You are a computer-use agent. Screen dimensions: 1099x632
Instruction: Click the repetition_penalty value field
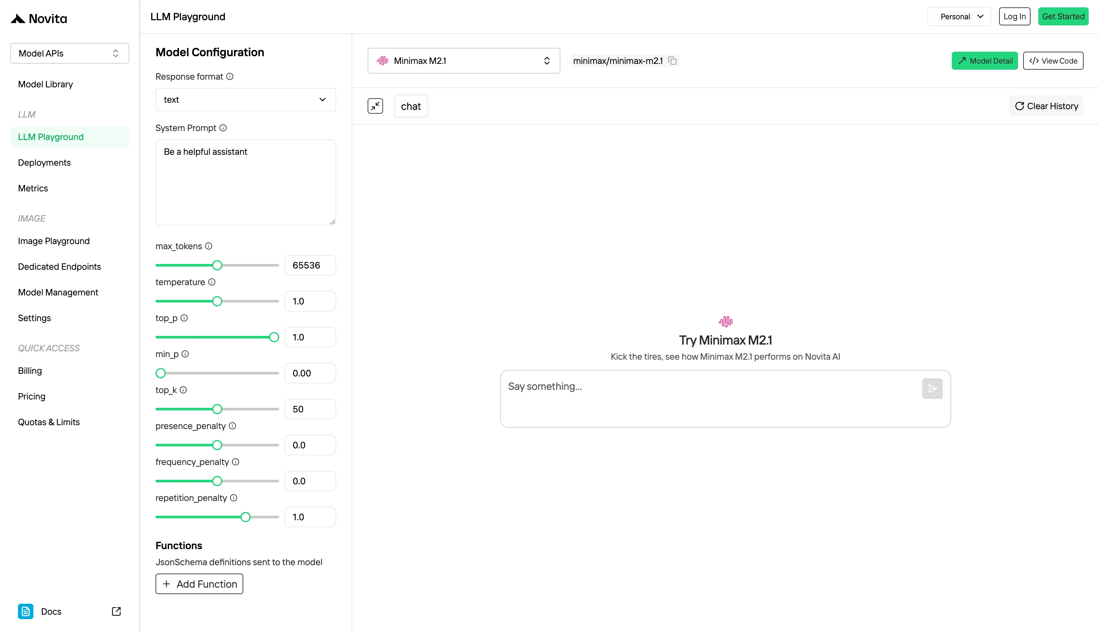click(x=310, y=517)
